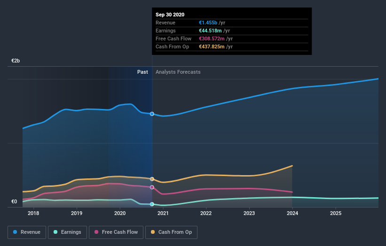The image size is (386, 246).
Task: Click the €0 y-axis label
Action: 14,201
